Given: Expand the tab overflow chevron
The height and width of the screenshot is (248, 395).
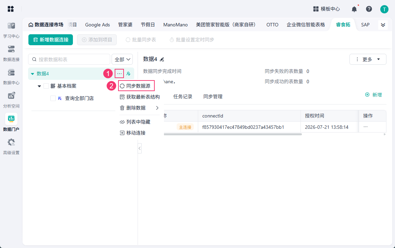Looking at the screenshot, I should tap(383, 25).
